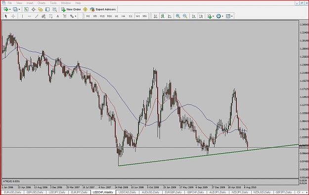Zoom in on the chart
Screen dimensions: 309x195
point(178,16)
